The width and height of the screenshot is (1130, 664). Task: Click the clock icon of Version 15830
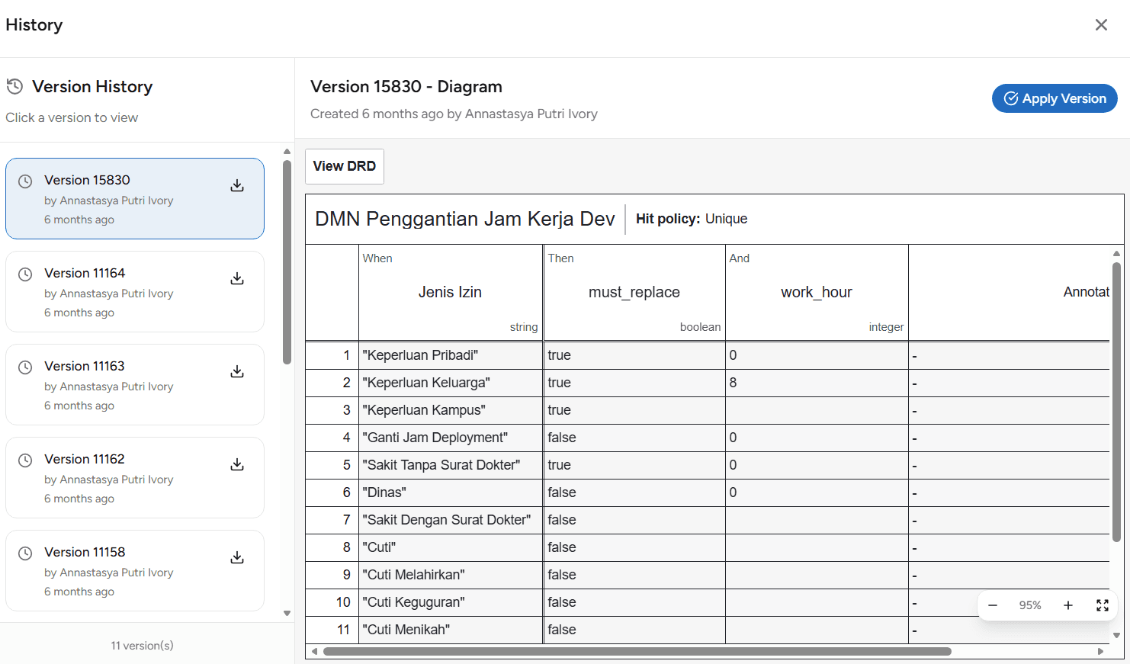click(x=25, y=181)
